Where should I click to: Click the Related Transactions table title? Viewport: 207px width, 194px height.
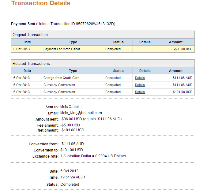tap(31, 63)
